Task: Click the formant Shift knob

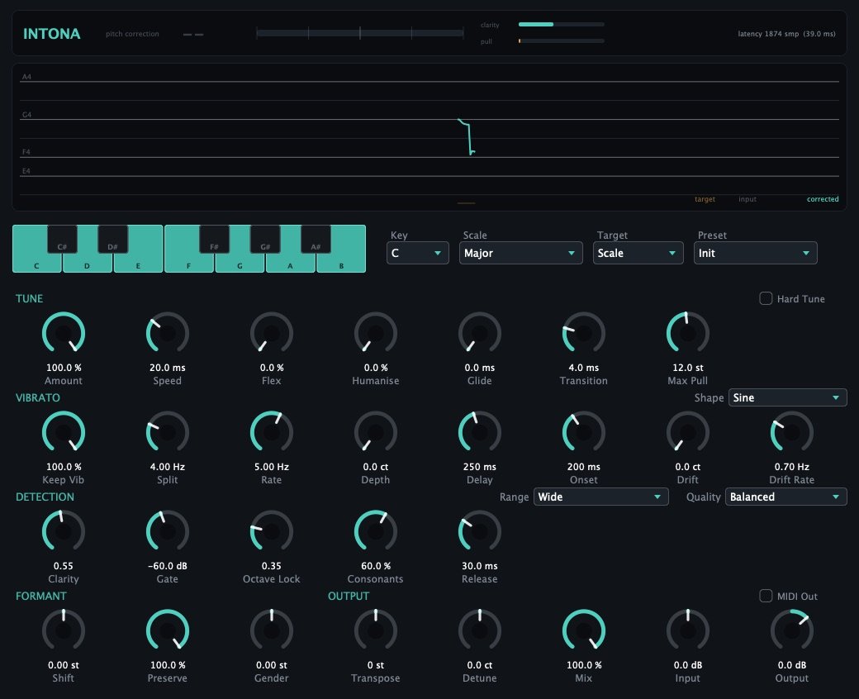Action: [x=64, y=630]
